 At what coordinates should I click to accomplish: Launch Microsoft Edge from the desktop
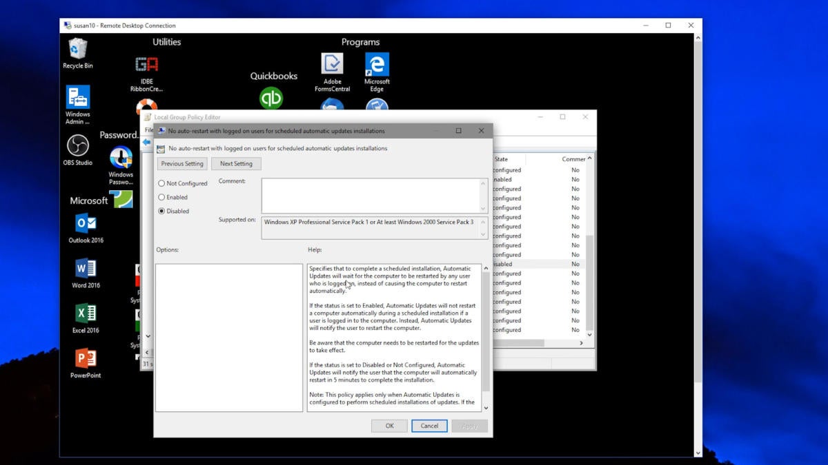click(x=377, y=72)
